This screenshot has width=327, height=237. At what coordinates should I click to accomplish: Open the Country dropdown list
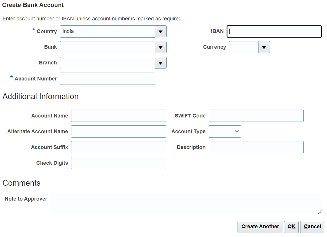click(160, 31)
